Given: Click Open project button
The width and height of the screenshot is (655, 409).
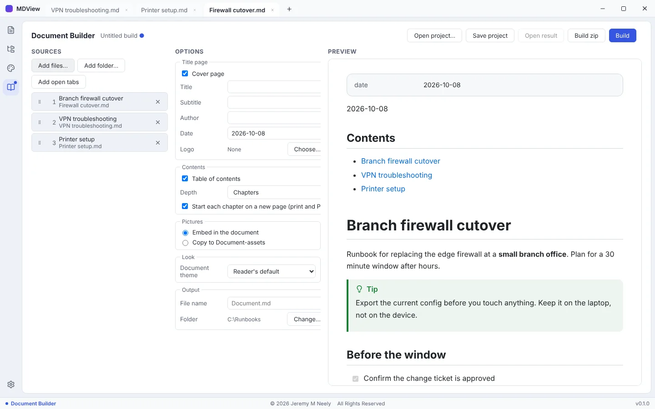Looking at the screenshot, I should coord(434,35).
